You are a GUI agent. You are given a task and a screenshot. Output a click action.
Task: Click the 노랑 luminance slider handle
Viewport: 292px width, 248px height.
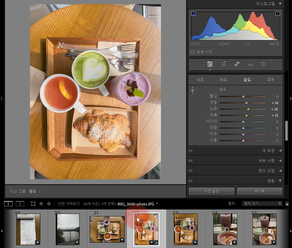click(x=248, y=109)
